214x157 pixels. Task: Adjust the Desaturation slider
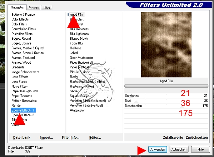pyautogui.click(x=166, y=106)
